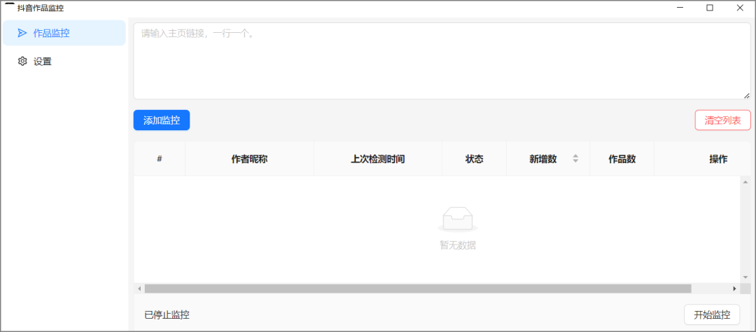Click the 上次检测时间 column header
Image resolution: width=756 pixels, height=332 pixels.
coord(377,159)
